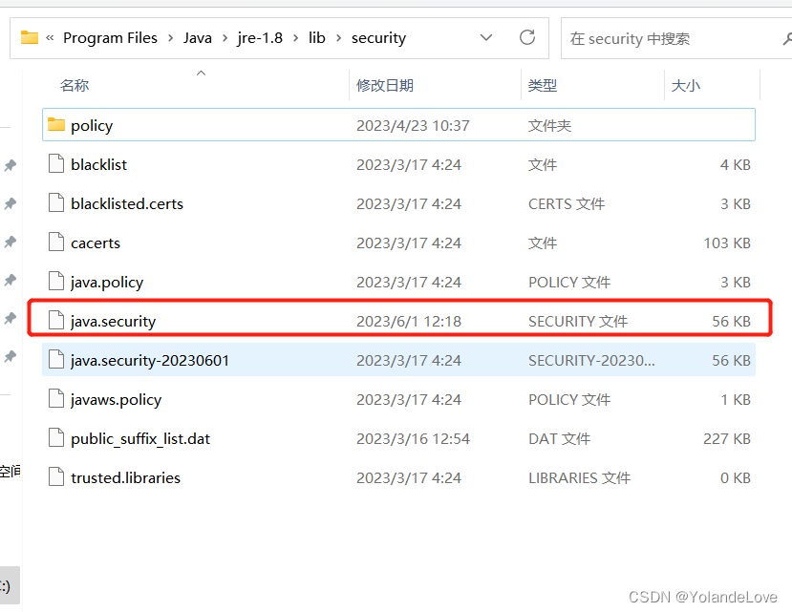This screenshot has width=792, height=612.
Task: Click the pin icon beside java.security row
Action: [11, 318]
